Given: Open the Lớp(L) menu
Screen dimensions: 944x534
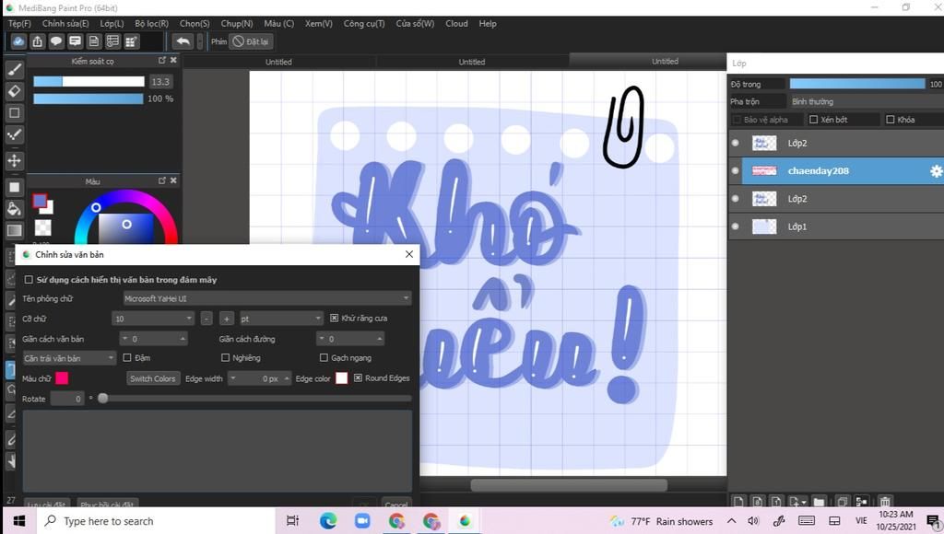Looking at the screenshot, I should 112,23.
